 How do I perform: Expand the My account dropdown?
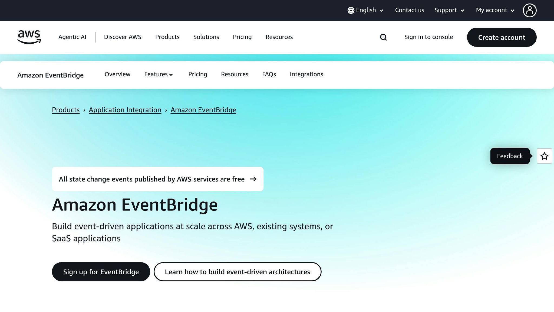(494, 10)
